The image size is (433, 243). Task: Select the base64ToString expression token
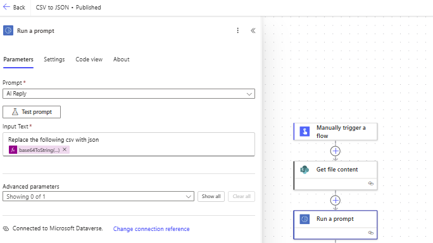pos(39,150)
